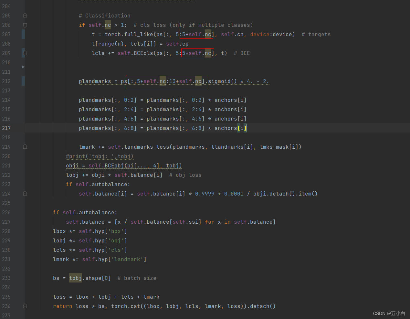The width and height of the screenshot is (410, 319).
Task: Click the fold end marker on line 219
Action: click(x=25, y=147)
